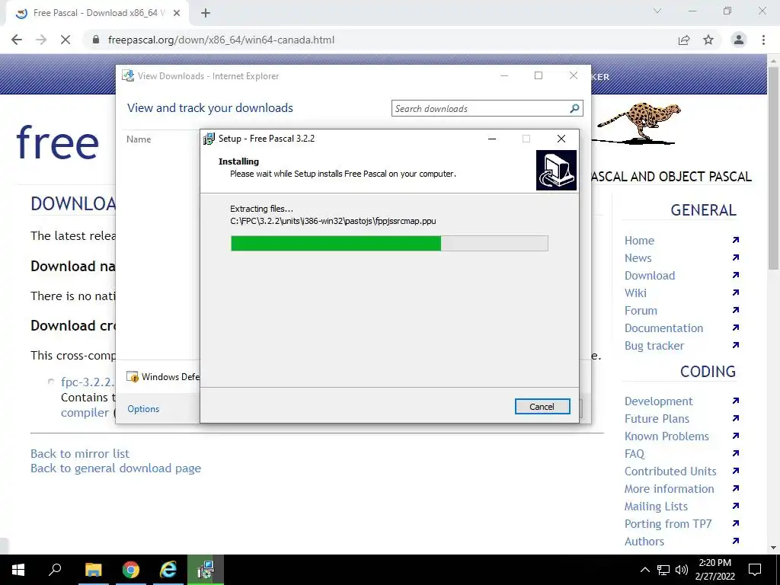Show hidden system tray icons
Screen dimensions: 780x585
click(x=644, y=570)
